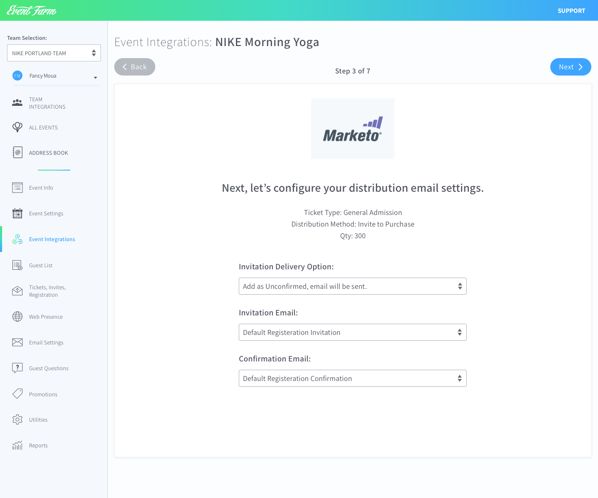Click the All Events balloon icon
The height and width of the screenshot is (498, 598).
click(x=17, y=127)
